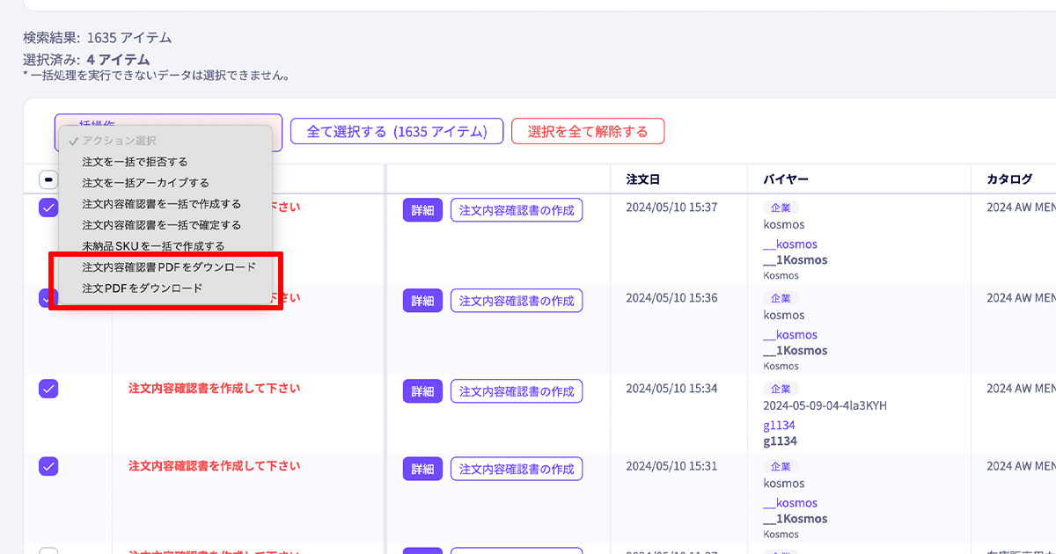Click the 選択済み: 4 アイテム text
1056x554 pixels.
(86, 60)
